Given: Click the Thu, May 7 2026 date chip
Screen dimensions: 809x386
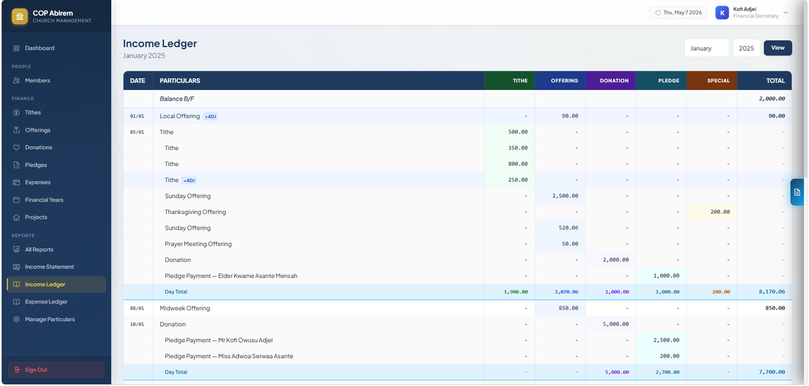Looking at the screenshot, I should tap(678, 13).
